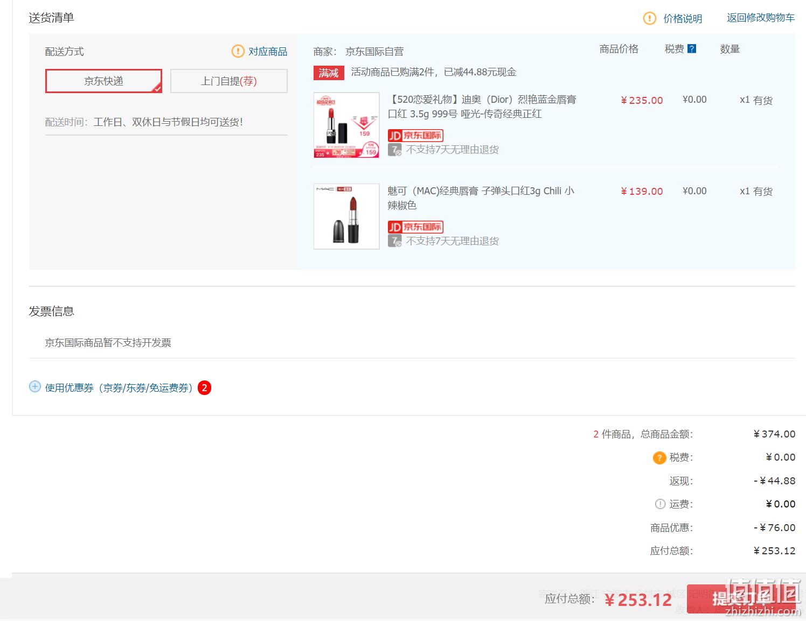
Task: Open MAC 经典唇膏 Chili product title
Action: tap(481, 198)
